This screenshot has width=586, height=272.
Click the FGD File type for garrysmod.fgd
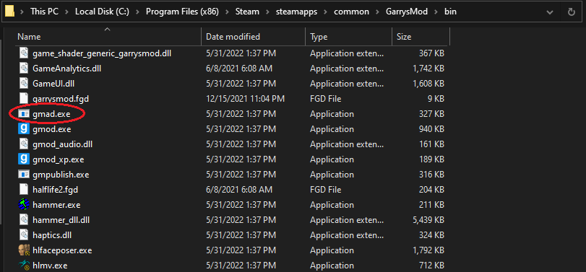(x=325, y=99)
